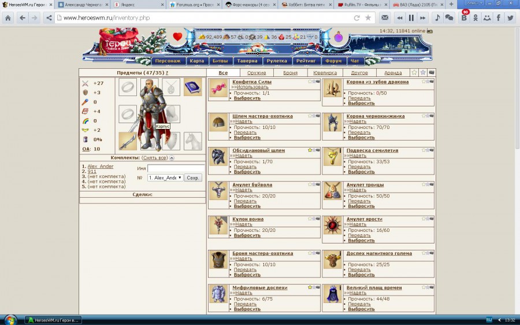Image resolution: width=520 pixels, height=325 pixels.
Task: Show filled-star filter in tab bar
Action: pos(423,72)
